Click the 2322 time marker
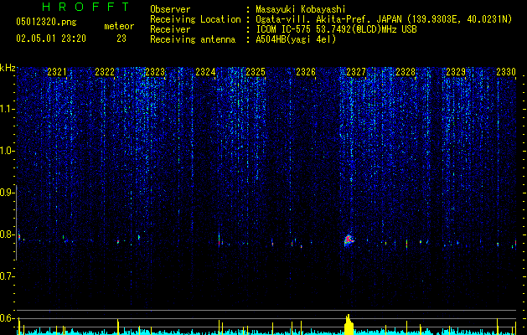This screenshot has height=335, width=527. (x=105, y=72)
